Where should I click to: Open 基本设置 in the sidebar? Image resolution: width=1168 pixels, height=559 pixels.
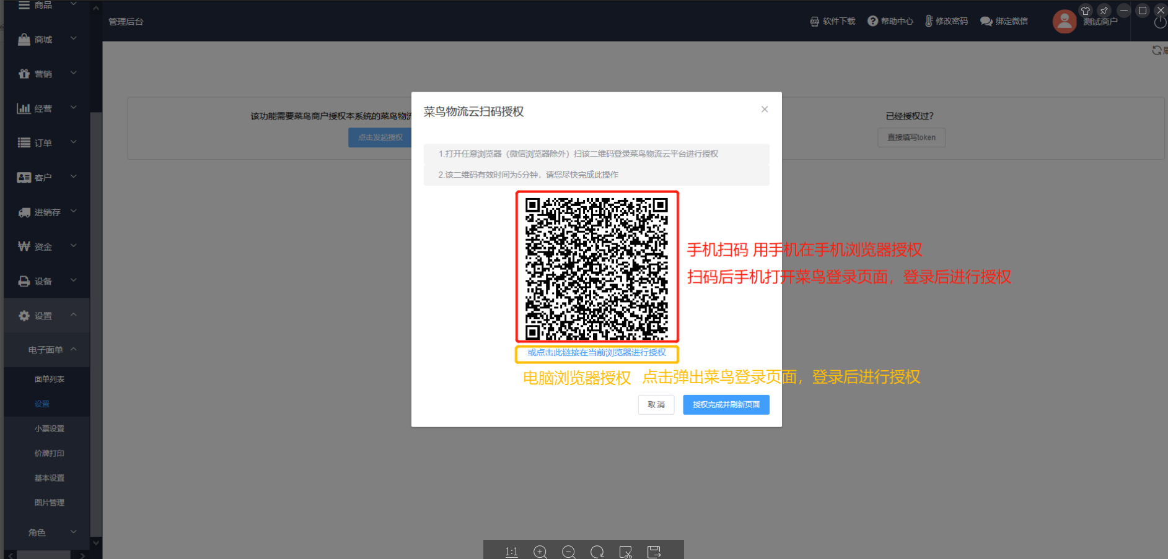(x=50, y=478)
